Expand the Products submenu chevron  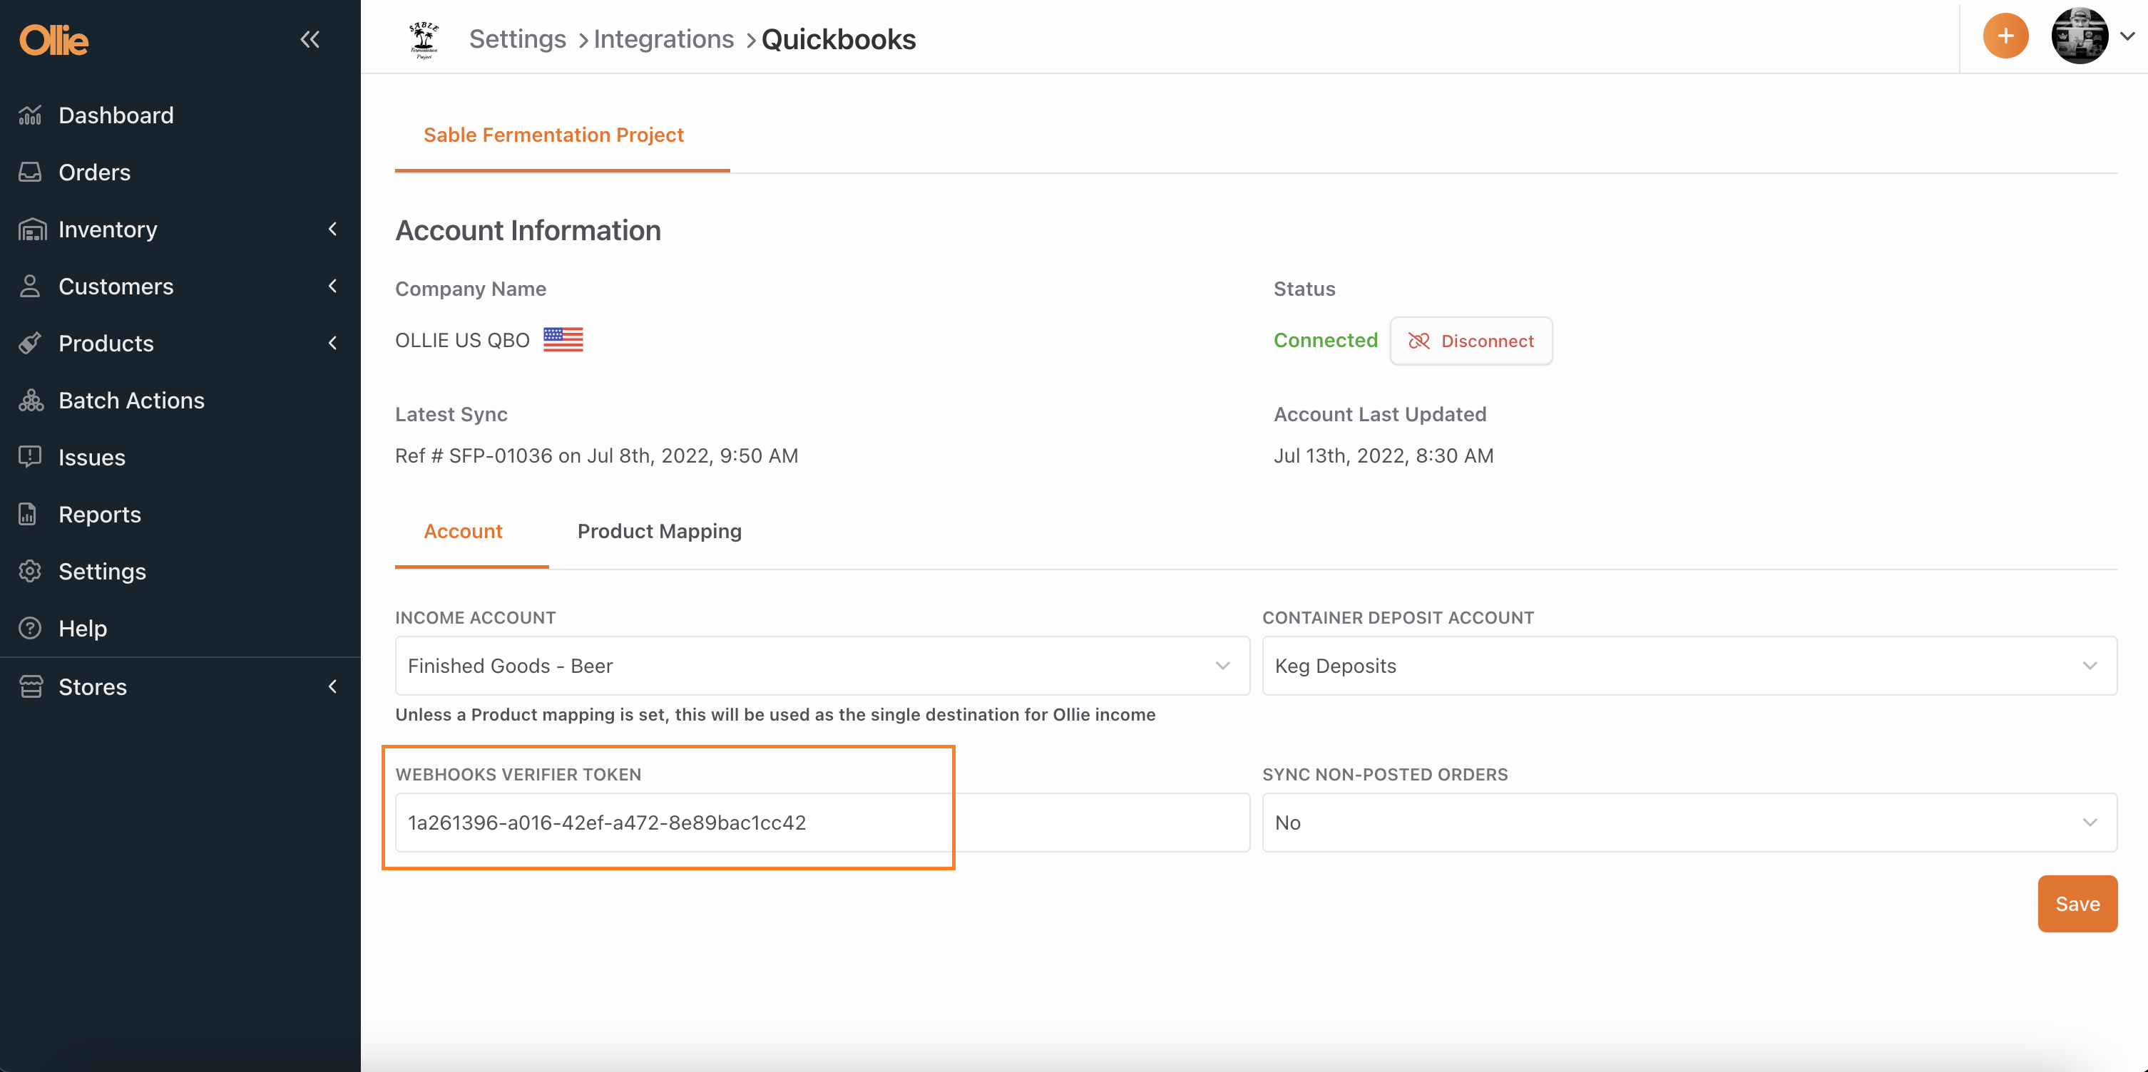point(333,343)
